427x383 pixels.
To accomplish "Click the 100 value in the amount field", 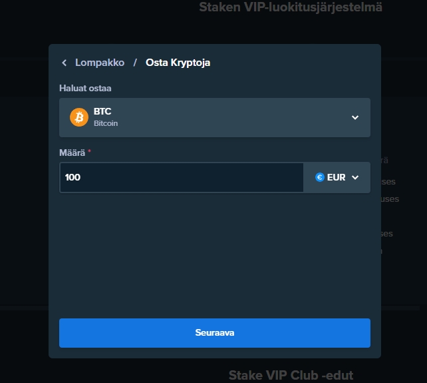I will (72, 178).
